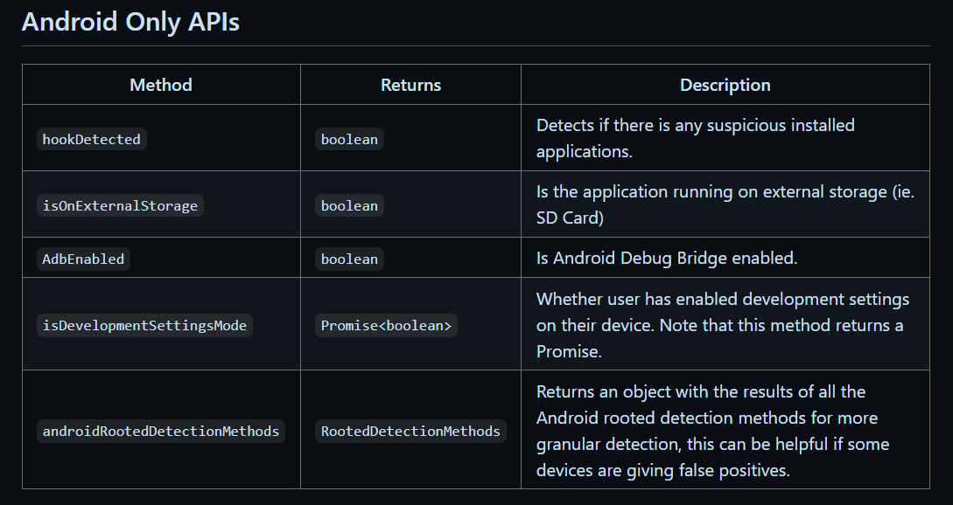Click the Android Debug Bridge enabled description
The image size is (953, 505).
point(667,258)
